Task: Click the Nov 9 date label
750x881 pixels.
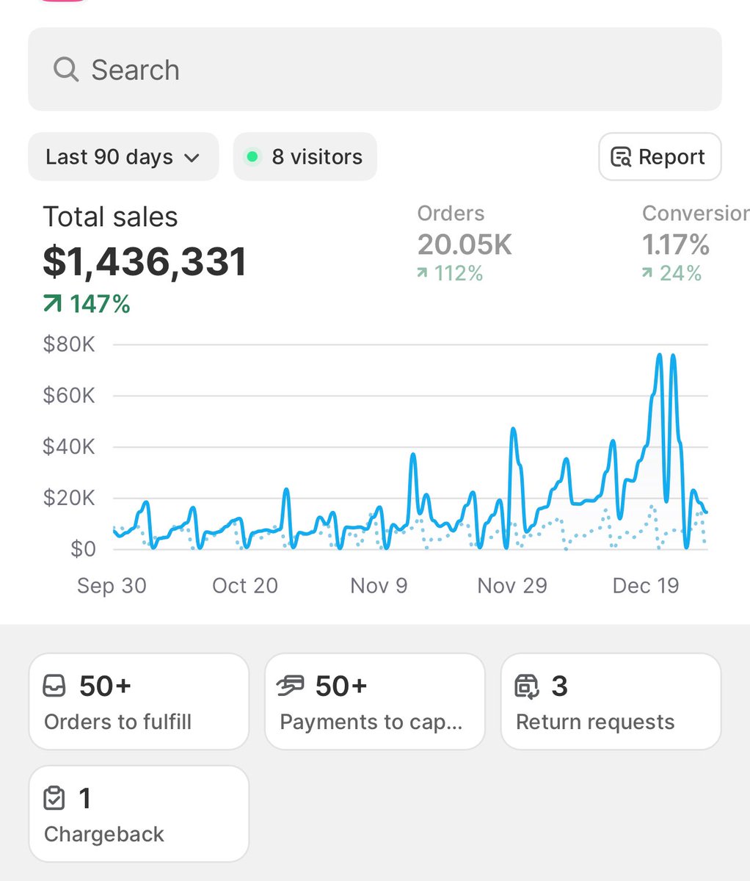Action: point(379,586)
